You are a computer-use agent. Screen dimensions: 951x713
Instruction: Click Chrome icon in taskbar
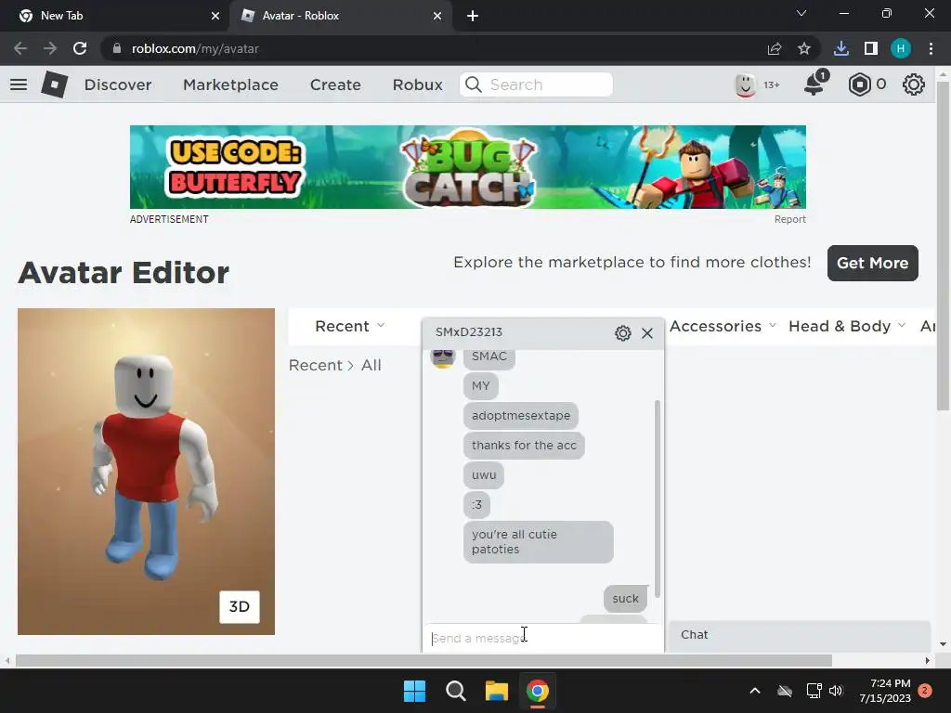tap(538, 691)
